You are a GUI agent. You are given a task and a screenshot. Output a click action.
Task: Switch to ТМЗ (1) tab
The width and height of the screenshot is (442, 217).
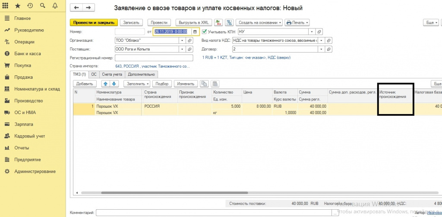point(79,74)
